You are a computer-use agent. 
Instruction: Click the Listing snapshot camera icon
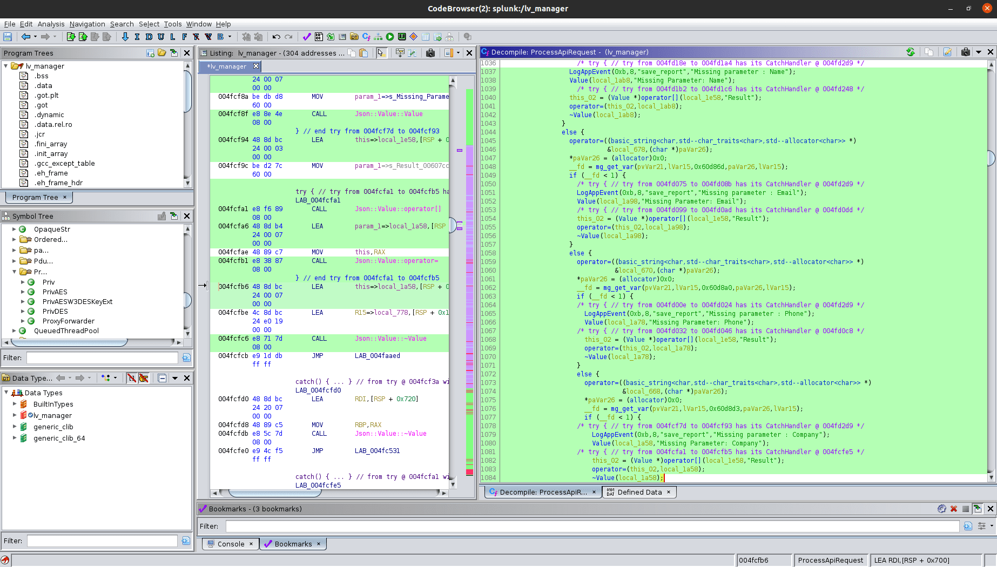(x=430, y=53)
